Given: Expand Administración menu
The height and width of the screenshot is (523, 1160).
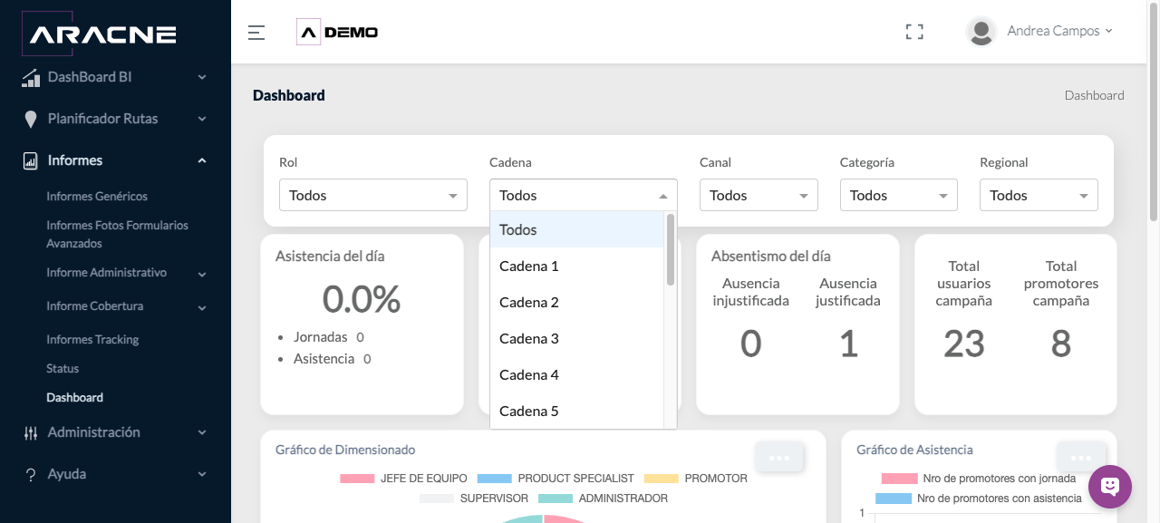Looking at the screenshot, I should pos(202,433).
